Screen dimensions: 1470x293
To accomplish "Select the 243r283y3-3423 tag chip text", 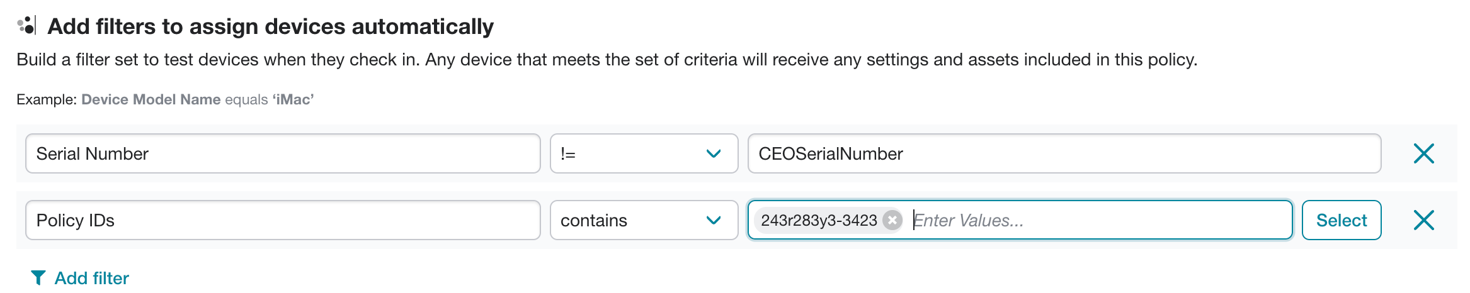I will click(818, 220).
